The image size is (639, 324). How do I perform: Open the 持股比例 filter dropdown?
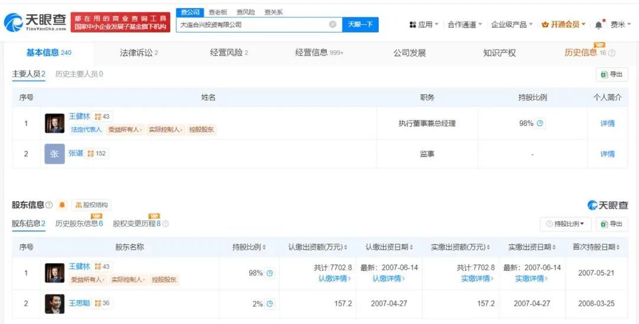(x=566, y=224)
